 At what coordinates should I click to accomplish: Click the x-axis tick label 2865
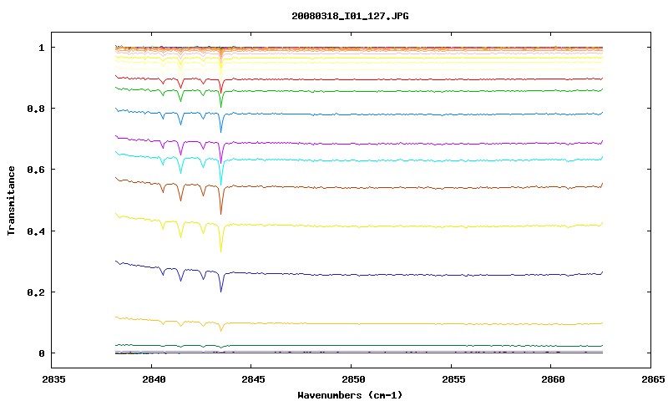tap(653, 379)
